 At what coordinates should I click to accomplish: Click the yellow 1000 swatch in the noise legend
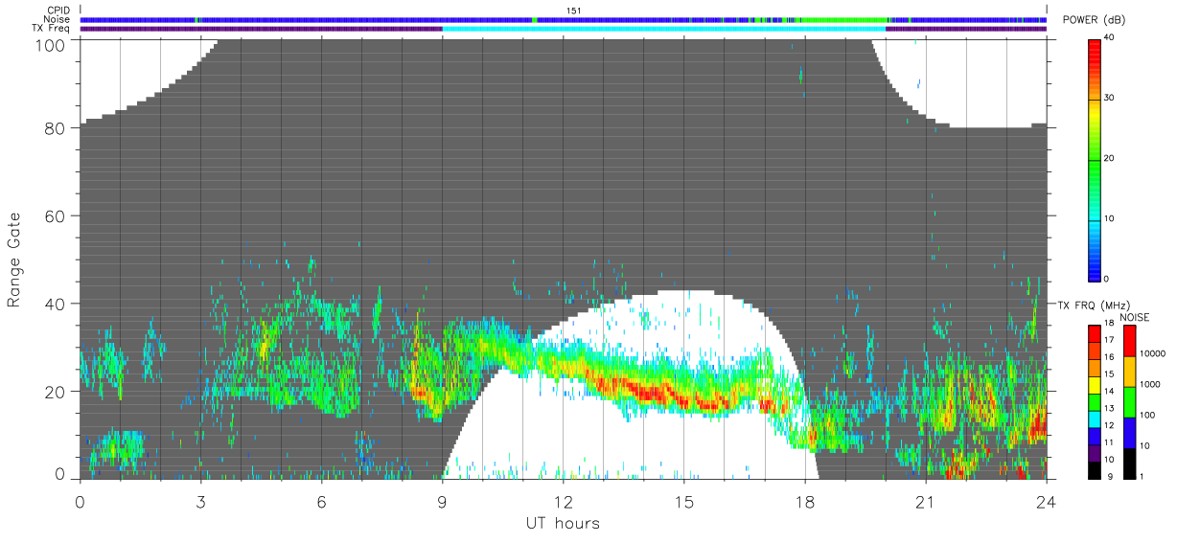pos(1130,372)
